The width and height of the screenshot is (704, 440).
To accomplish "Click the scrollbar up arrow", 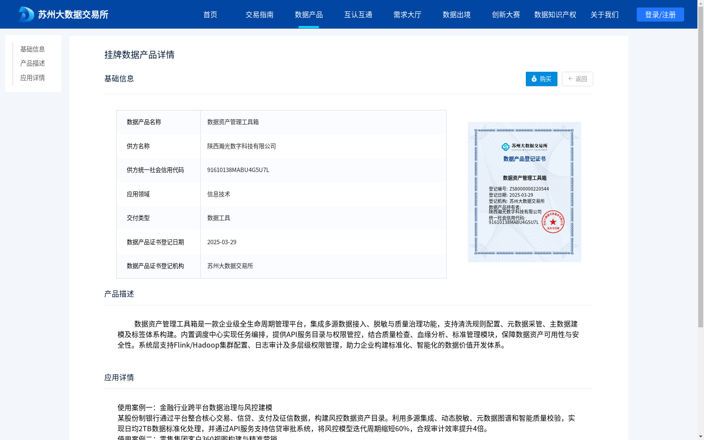I will [701, 3].
